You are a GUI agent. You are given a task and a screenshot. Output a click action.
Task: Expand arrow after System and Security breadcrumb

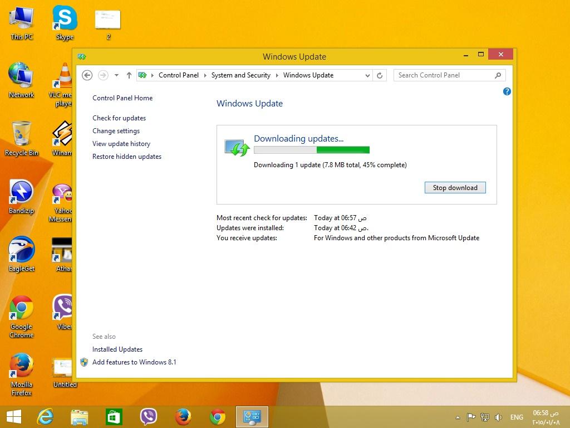(x=277, y=75)
